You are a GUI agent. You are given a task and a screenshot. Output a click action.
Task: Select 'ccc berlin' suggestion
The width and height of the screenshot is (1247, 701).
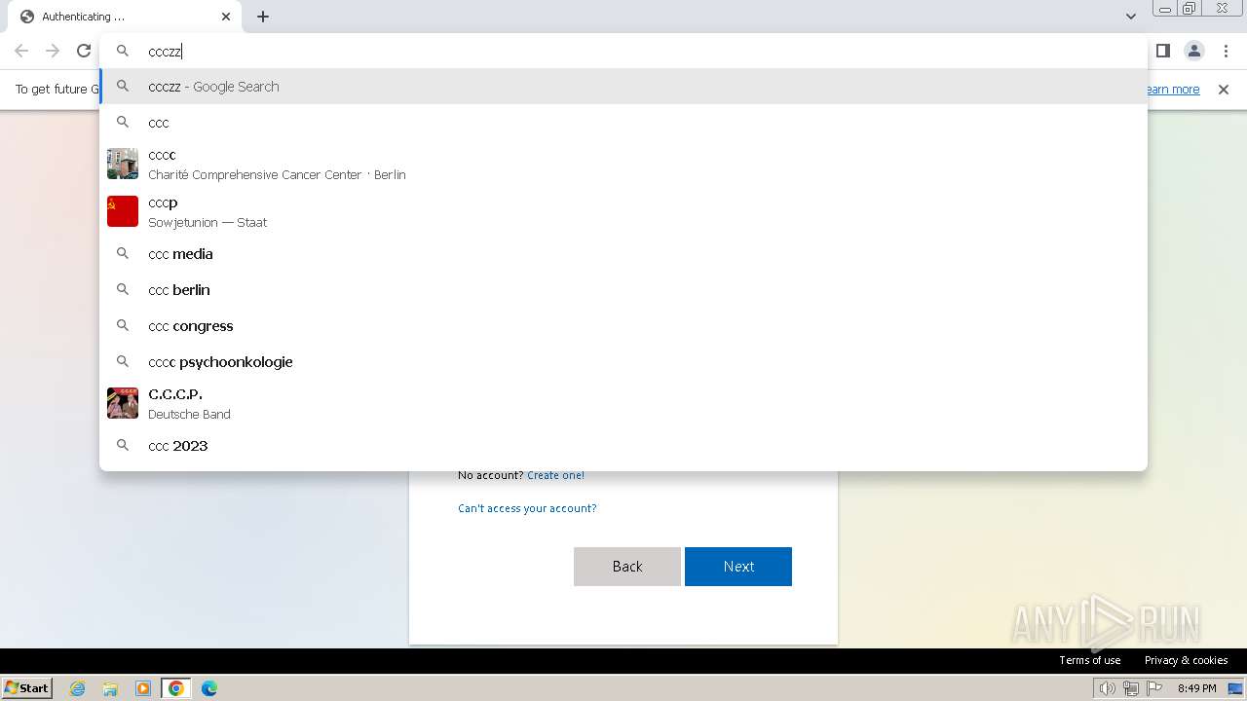click(623, 290)
